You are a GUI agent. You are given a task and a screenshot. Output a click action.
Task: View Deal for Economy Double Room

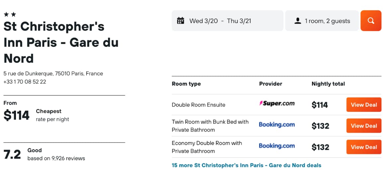pyautogui.click(x=364, y=147)
